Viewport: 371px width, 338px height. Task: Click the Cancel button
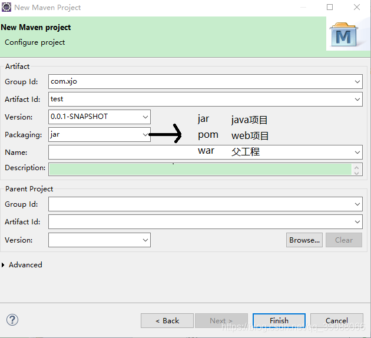click(x=337, y=321)
